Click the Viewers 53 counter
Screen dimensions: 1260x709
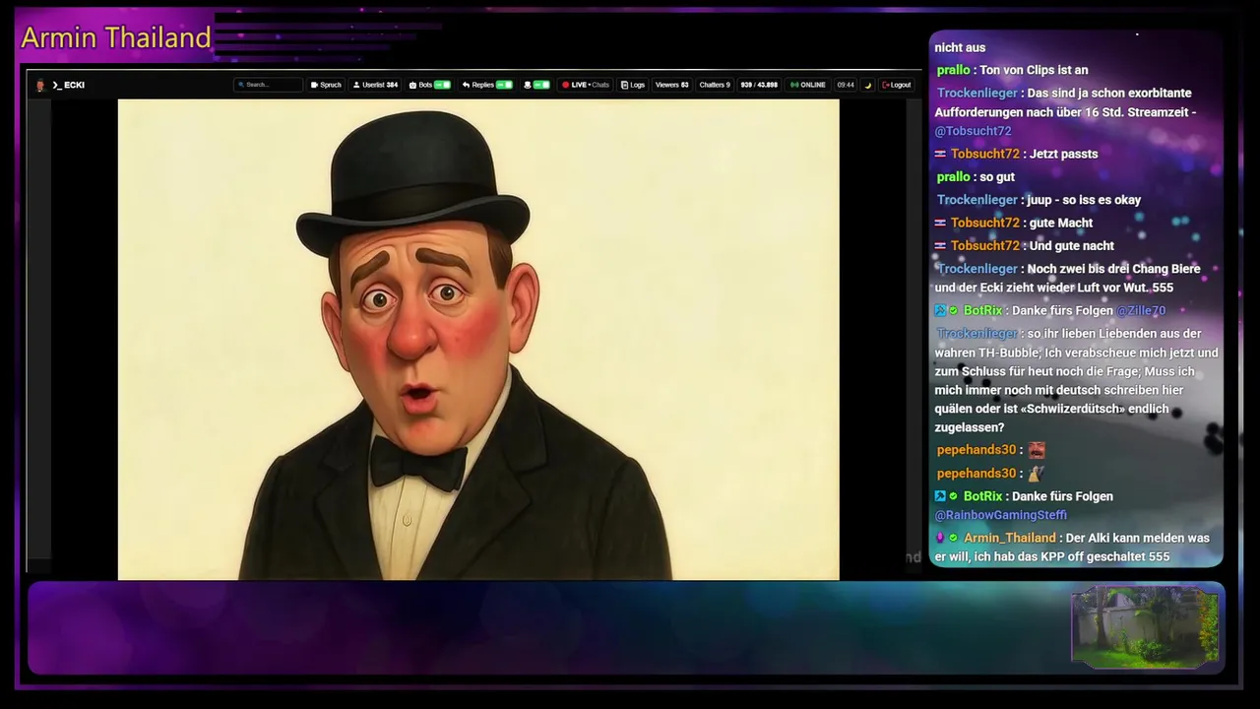coord(671,85)
